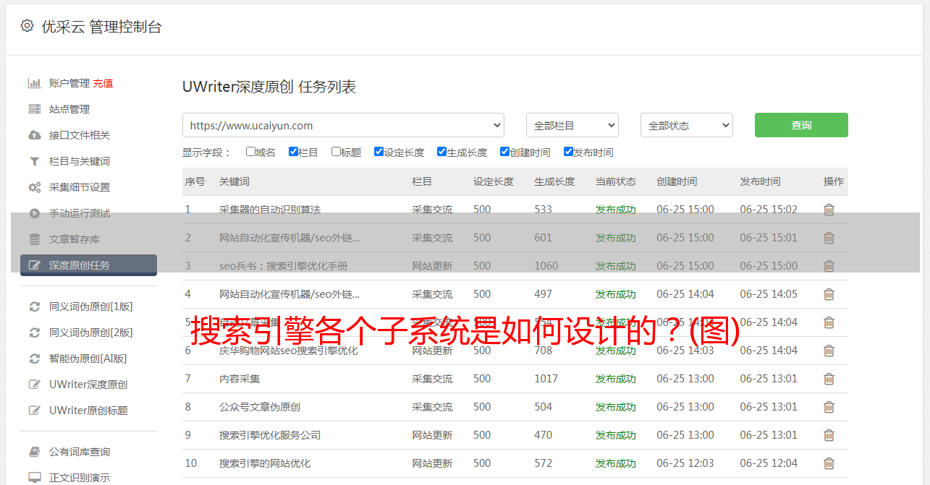Delete row 6 庆华购物网站seo搜索引擎优化

pyautogui.click(x=829, y=351)
